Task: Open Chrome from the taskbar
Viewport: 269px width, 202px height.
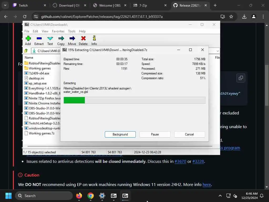Action: tap(91, 196)
